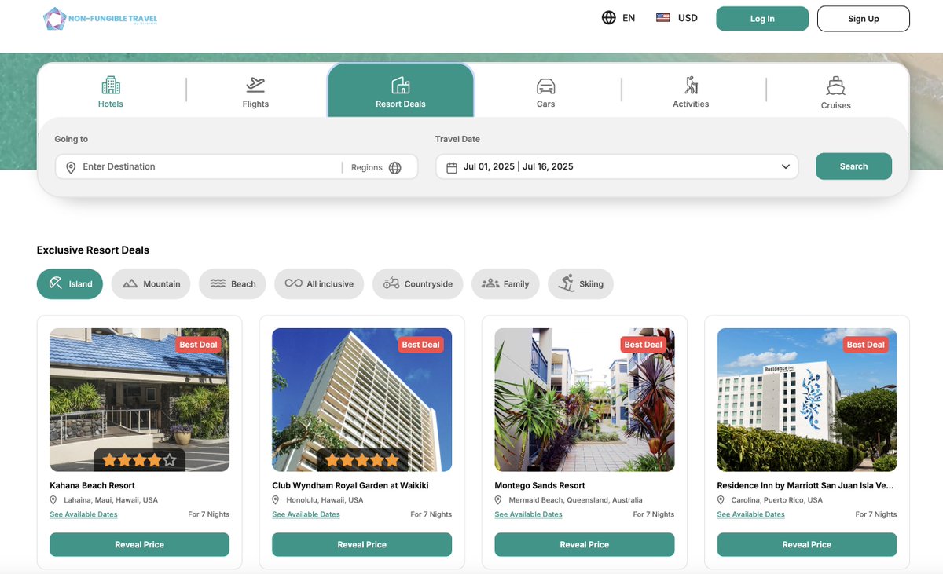
Task: Click the pin icon beside Carolina, Puerto Rico
Action: coord(721,500)
